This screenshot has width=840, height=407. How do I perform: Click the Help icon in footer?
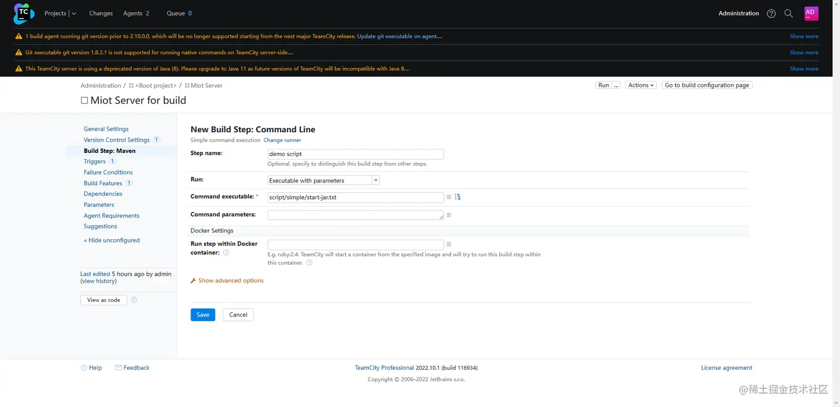tap(84, 368)
